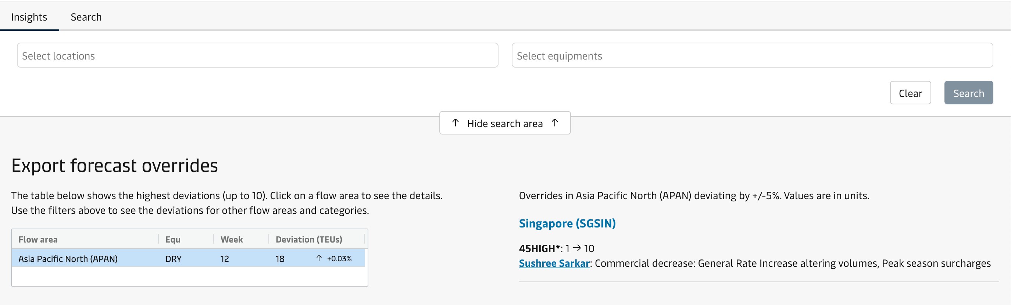Switch to the Insights tab
This screenshot has width=1011, height=305.
point(29,17)
